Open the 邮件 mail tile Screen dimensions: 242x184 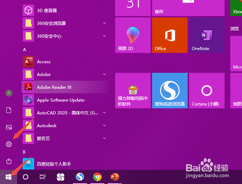188,8
